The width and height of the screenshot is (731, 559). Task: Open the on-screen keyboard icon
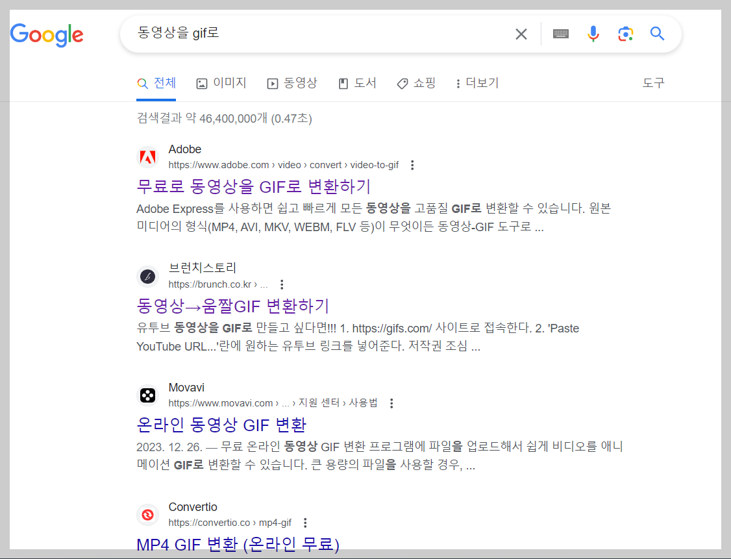point(560,34)
